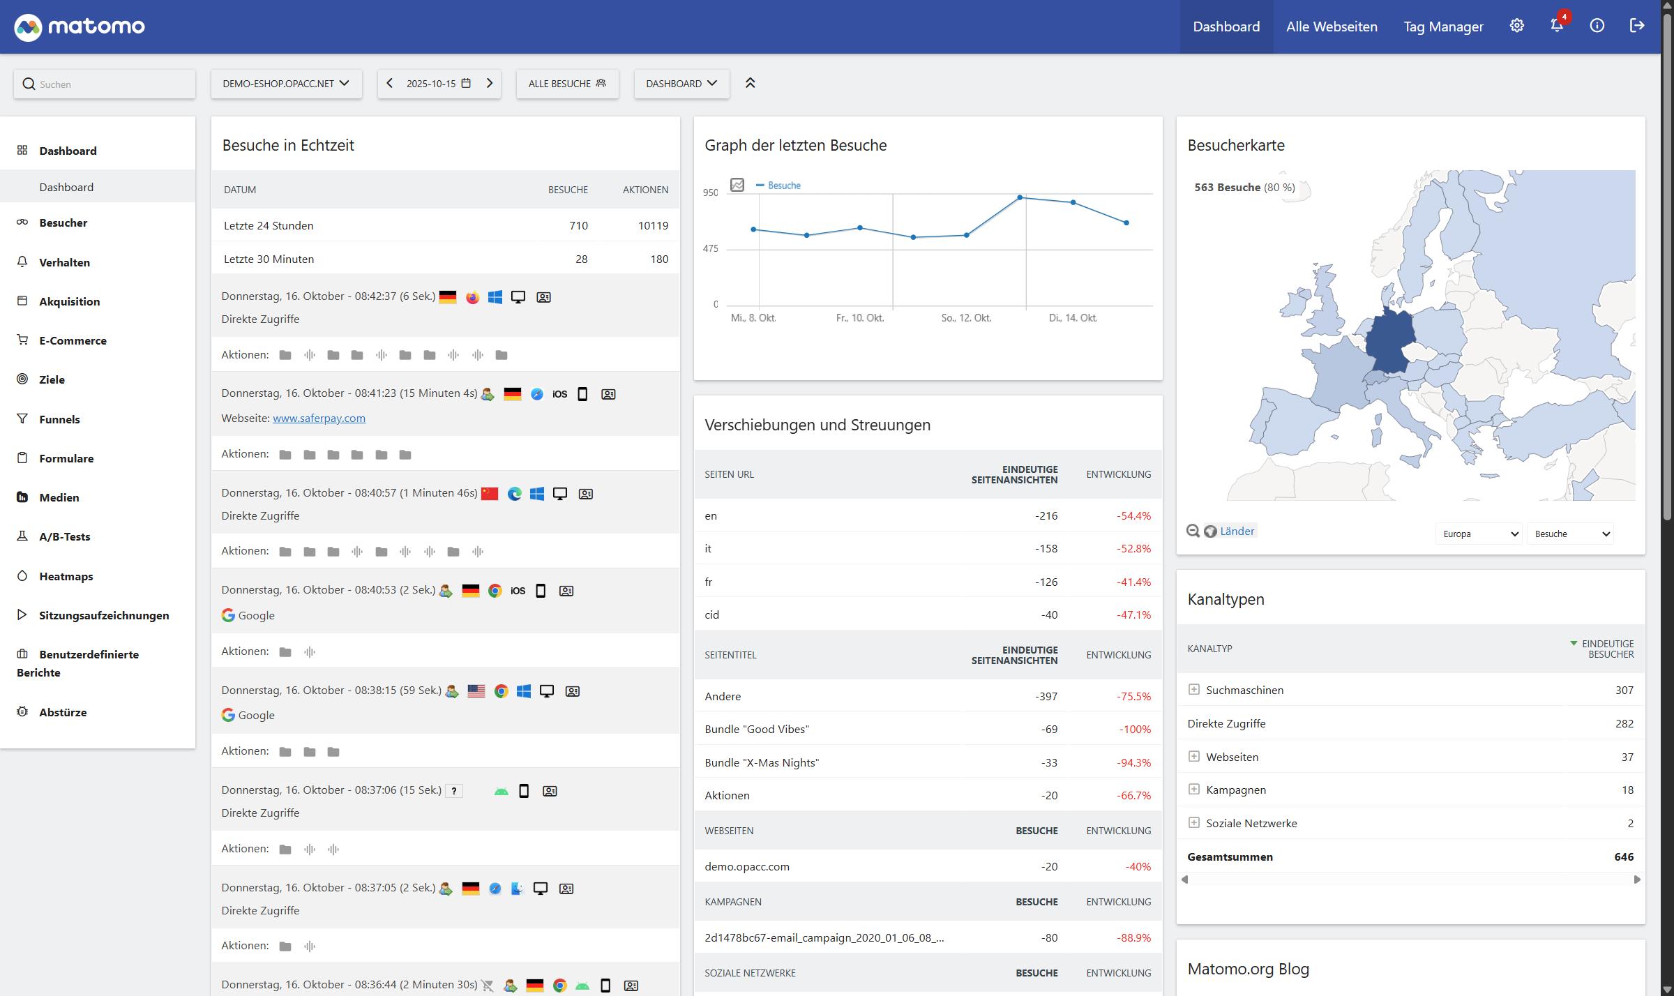Open Tag Manager in top navigation
Screen dimensions: 1674x996
point(1443,27)
